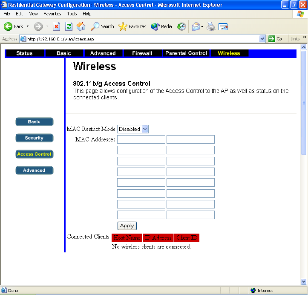The image size is (308, 295).
Task: Open the Favorites menu
Action: click(52, 14)
